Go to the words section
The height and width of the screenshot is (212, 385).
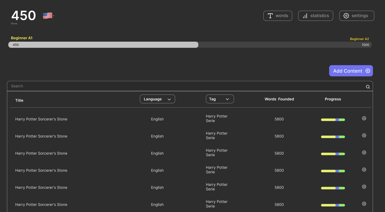click(x=278, y=16)
